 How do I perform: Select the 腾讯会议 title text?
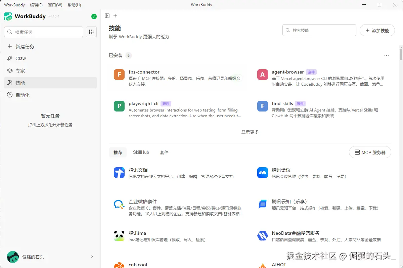click(x=281, y=170)
